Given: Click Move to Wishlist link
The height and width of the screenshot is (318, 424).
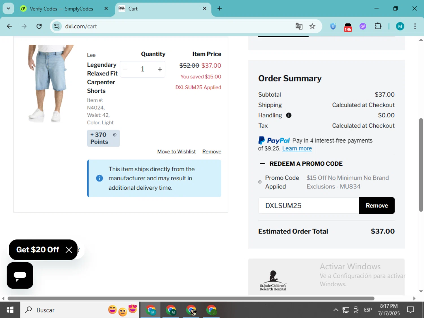Looking at the screenshot, I should tap(176, 152).
